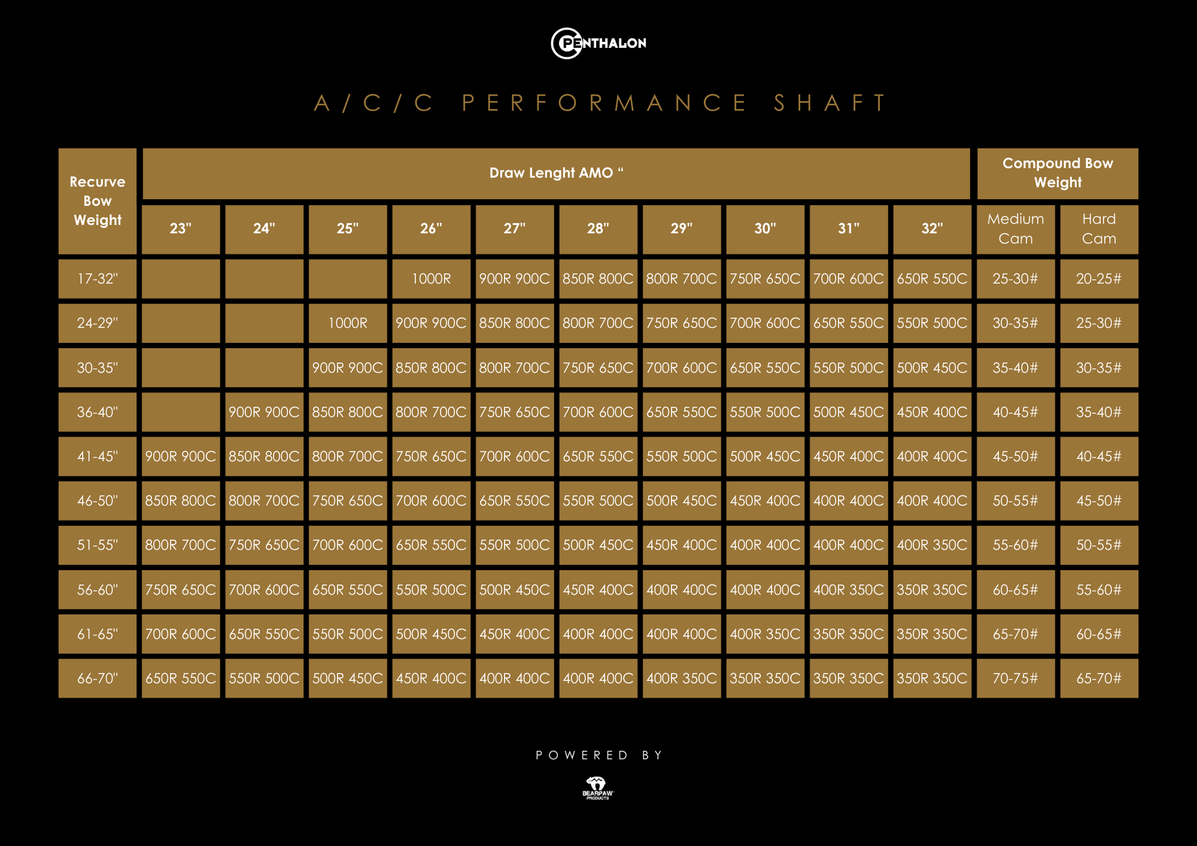1197x846 pixels.
Task: Click the 1000R cell in the 24-29" row
Action: [x=348, y=323]
